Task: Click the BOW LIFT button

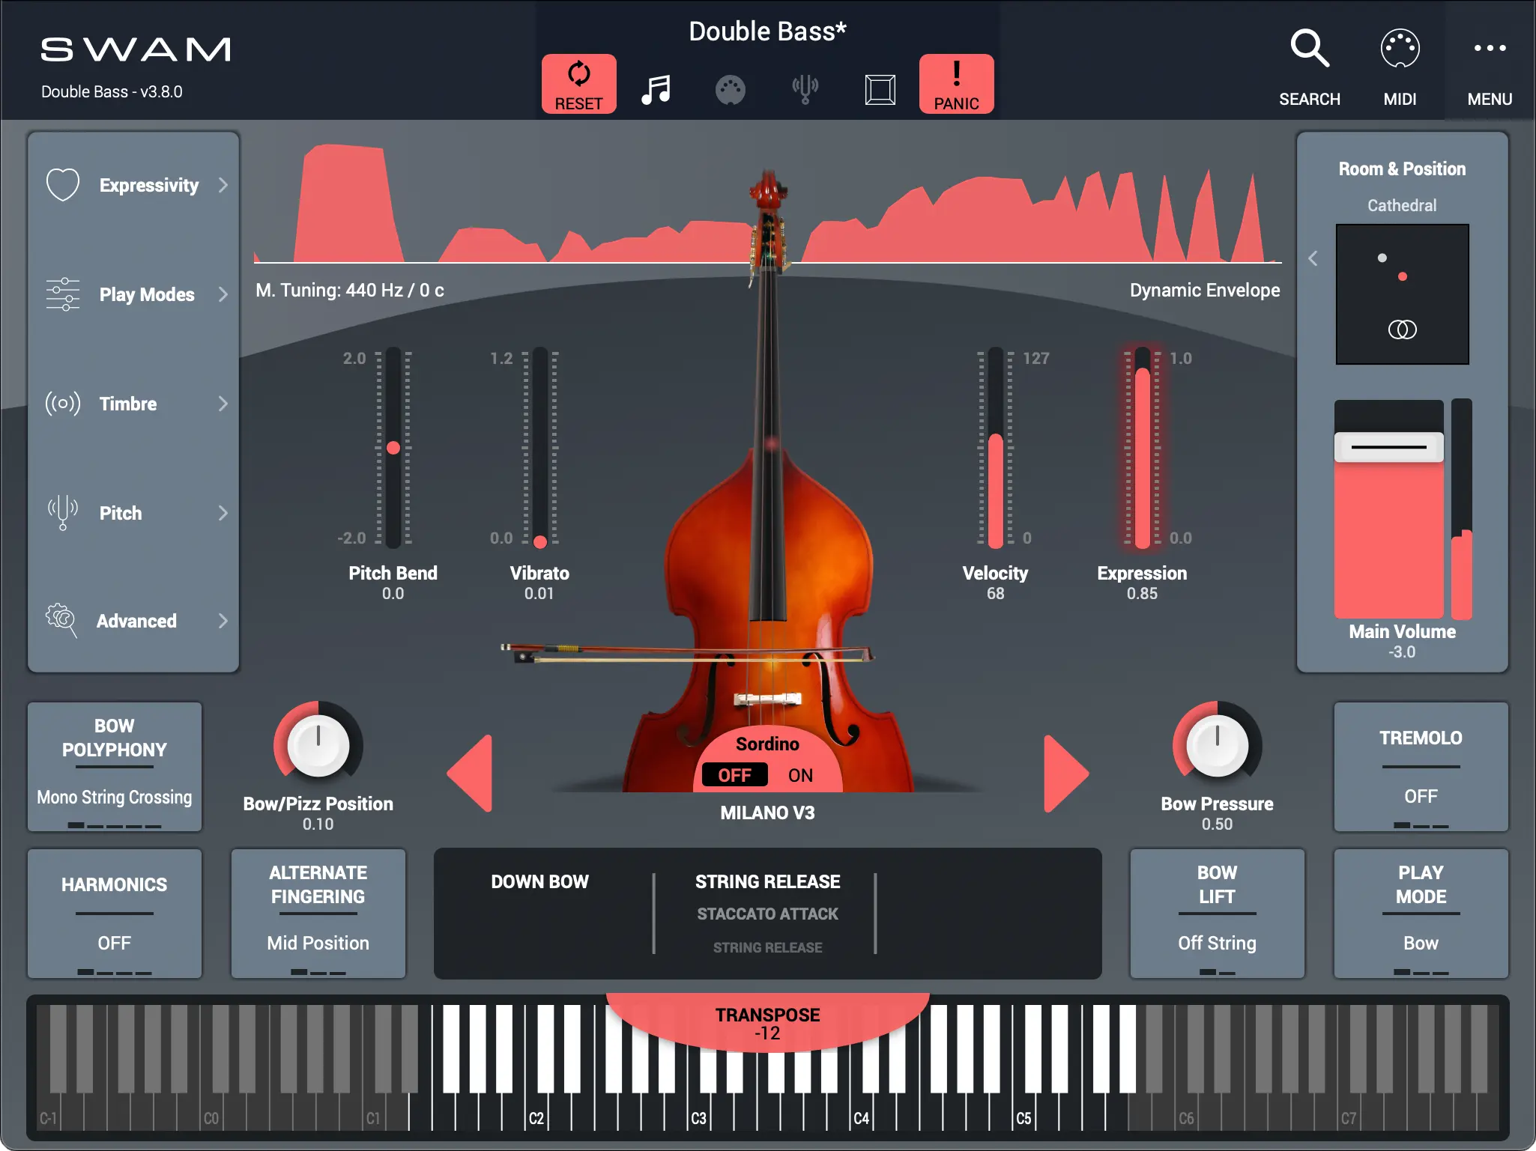Action: [x=1216, y=913]
